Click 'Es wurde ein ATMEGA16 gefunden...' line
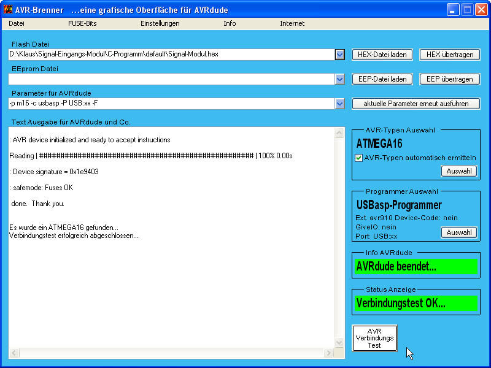Viewport: 491px width, 368px height. point(64,228)
